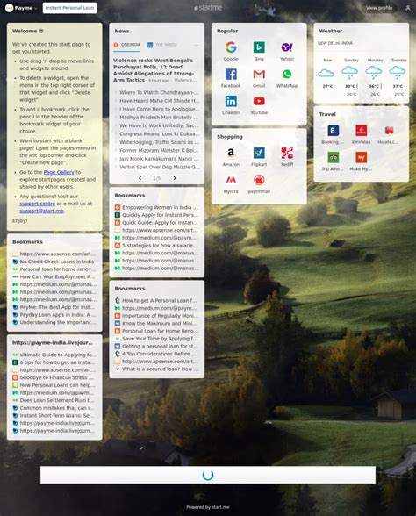Viewport: 416px width, 516px height.
Task: Open the Google shortcut icon
Action: click(231, 47)
